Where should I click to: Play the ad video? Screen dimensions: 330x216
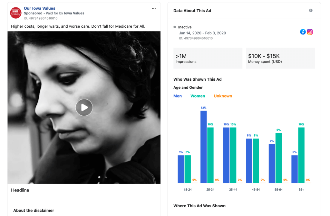[x=84, y=107]
